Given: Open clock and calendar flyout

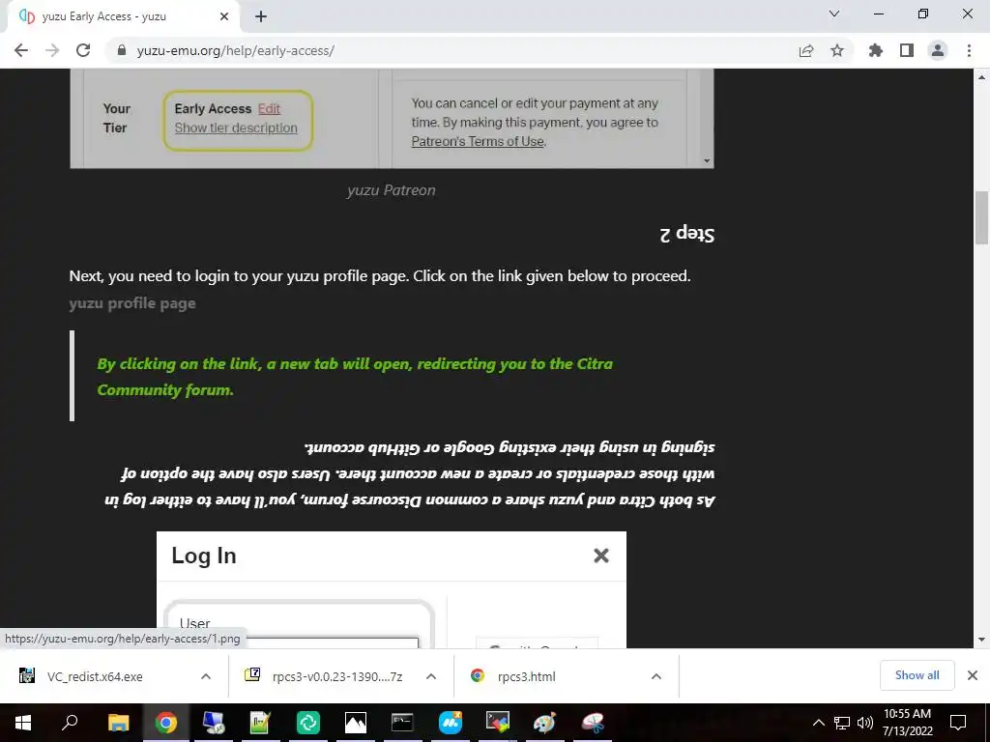Looking at the screenshot, I should click(907, 723).
